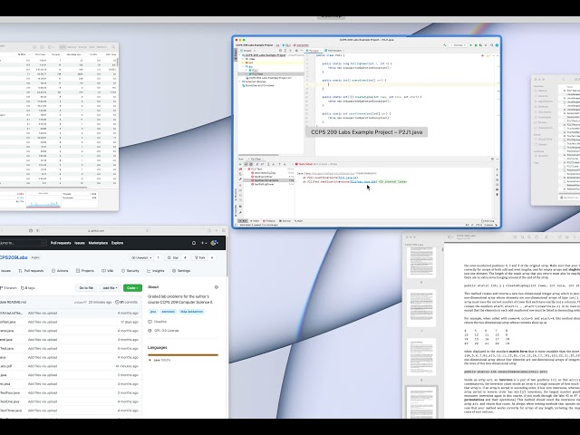580x435 pixels.
Task: Click the 85 commits history link on GitHub
Action: point(127,302)
